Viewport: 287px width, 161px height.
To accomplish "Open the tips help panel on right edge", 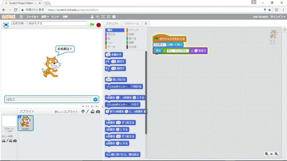I will point(285,30).
